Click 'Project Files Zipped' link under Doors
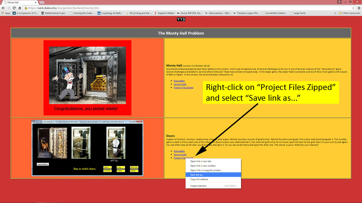 click(x=184, y=158)
